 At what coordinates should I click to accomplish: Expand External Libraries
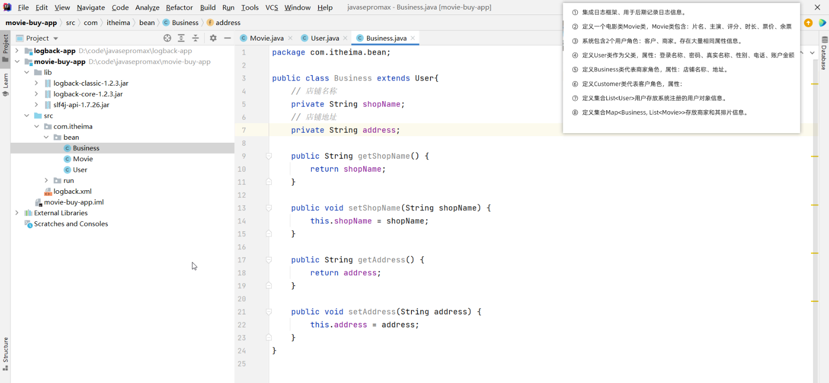(17, 213)
